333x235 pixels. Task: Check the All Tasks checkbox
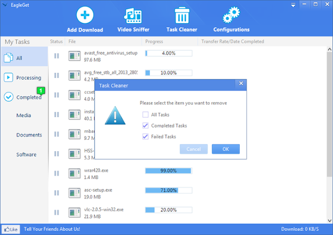click(x=146, y=114)
